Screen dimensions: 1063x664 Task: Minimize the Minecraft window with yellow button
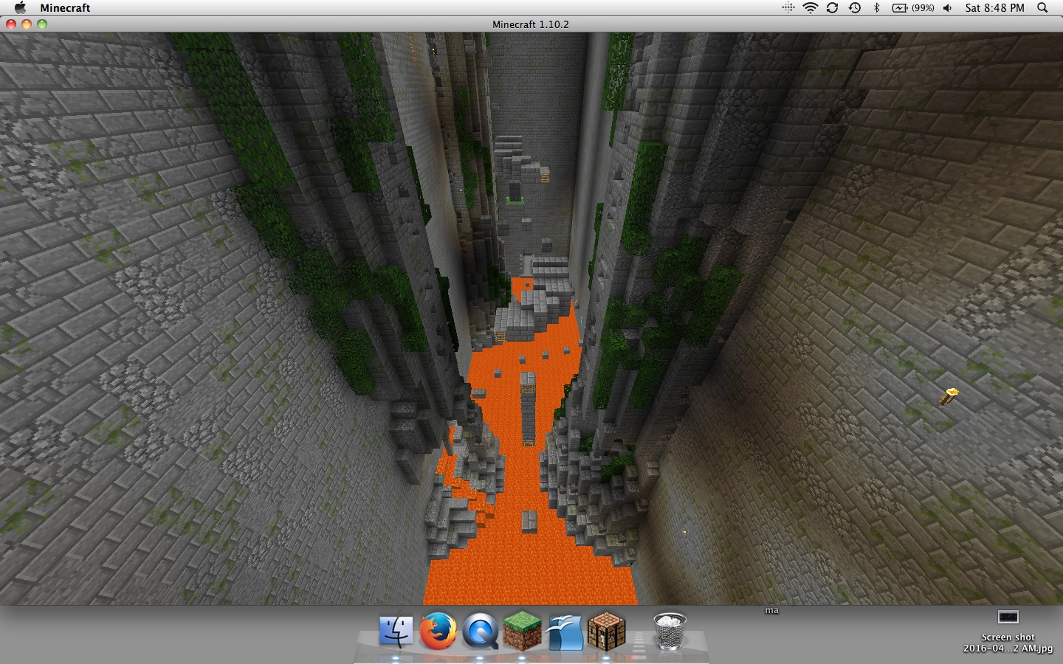[x=27, y=24]
